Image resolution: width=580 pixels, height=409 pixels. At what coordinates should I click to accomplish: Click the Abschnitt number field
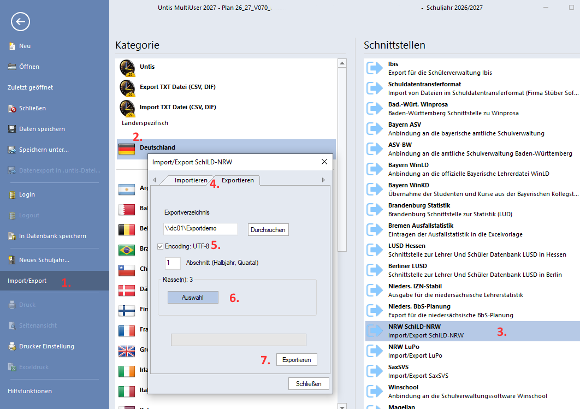coord(173,263)
